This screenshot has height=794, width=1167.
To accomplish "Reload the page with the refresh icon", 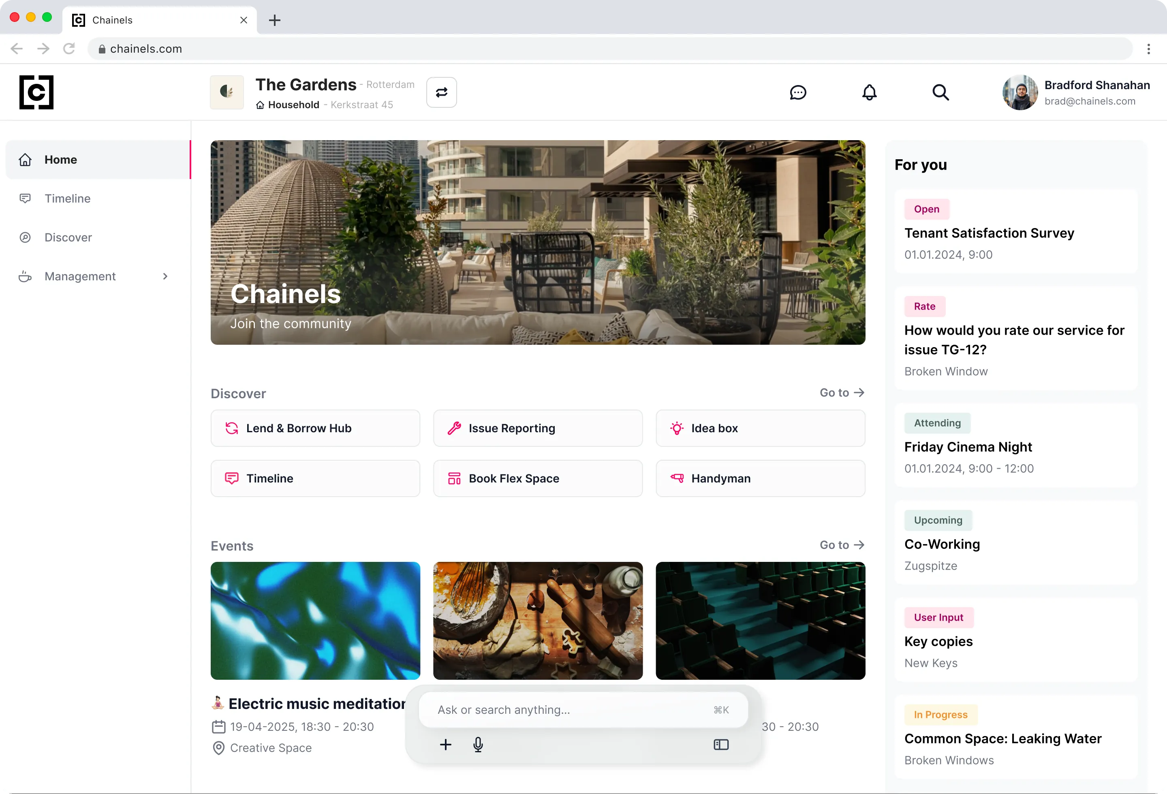I will 69,49.
